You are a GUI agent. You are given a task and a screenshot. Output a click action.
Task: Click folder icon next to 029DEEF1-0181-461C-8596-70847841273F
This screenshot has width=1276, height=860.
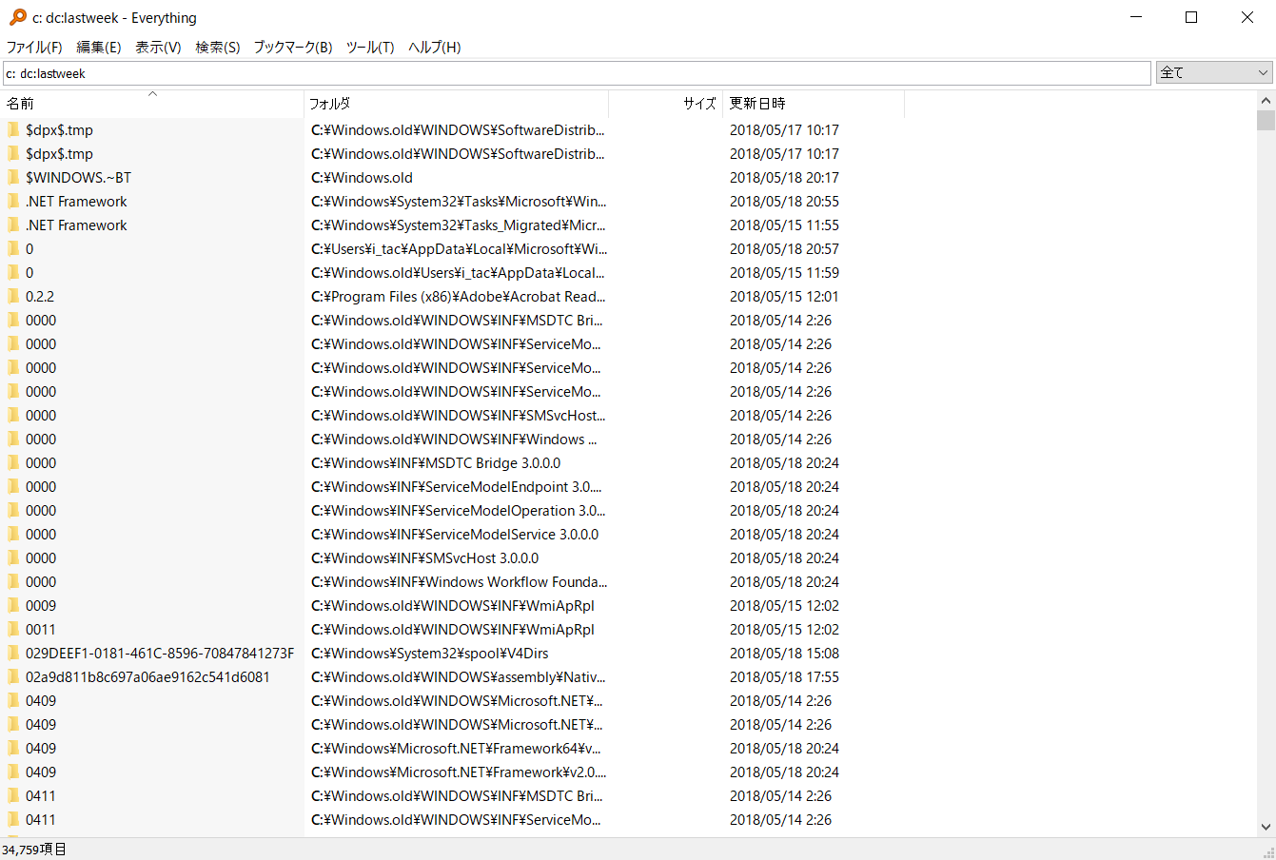[13, 653]
